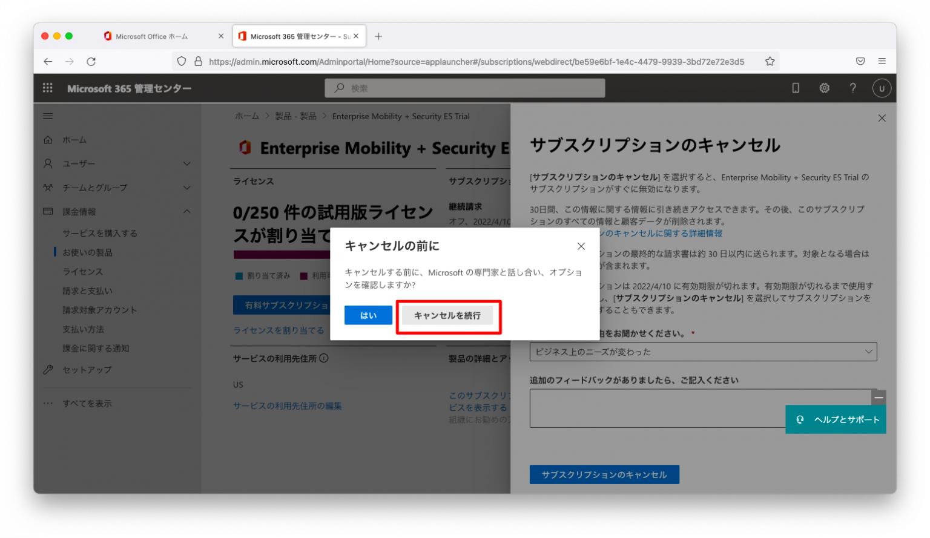Viewport: 930px width, 538px height.
Task: Click the セットアップ wrench icon
Action: tap(48, 369)
